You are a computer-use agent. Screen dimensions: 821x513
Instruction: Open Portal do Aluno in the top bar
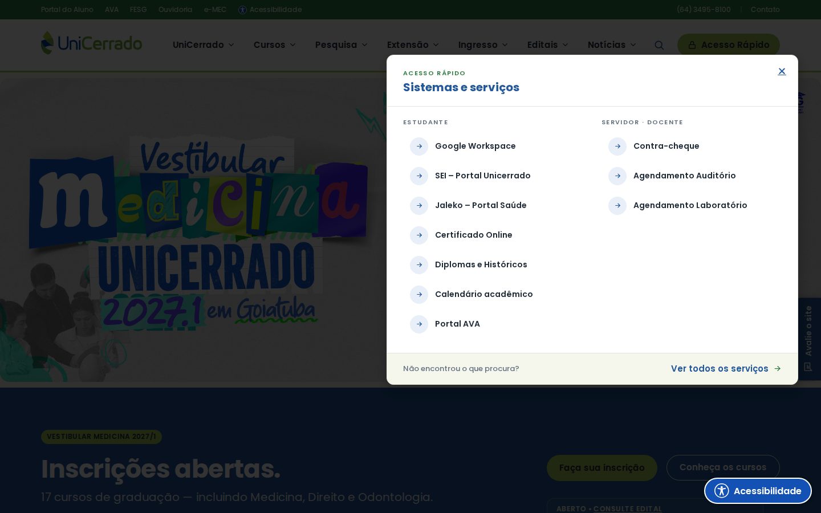pyautogui.click(x=67, y=10)
